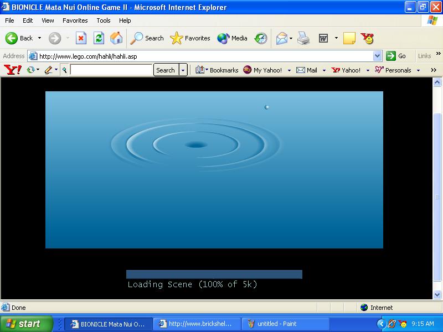The image size is (443, 332).
Task: Open the Tools menu
Action: pyautogui.click(x=104, y=20)
